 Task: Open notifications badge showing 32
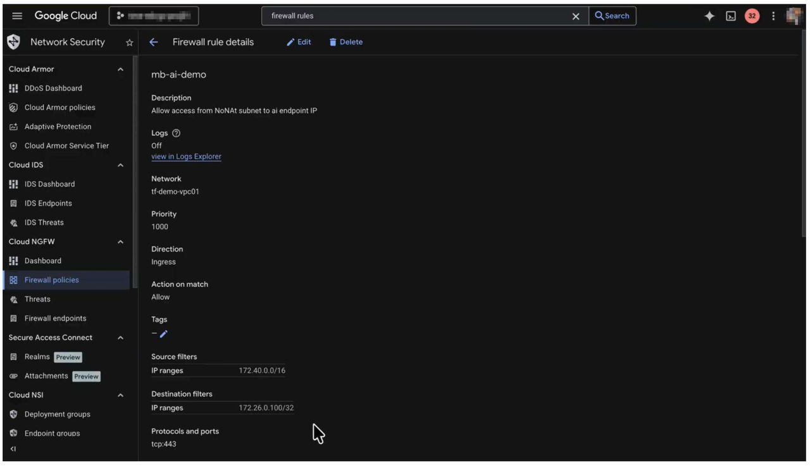point(752,16)
